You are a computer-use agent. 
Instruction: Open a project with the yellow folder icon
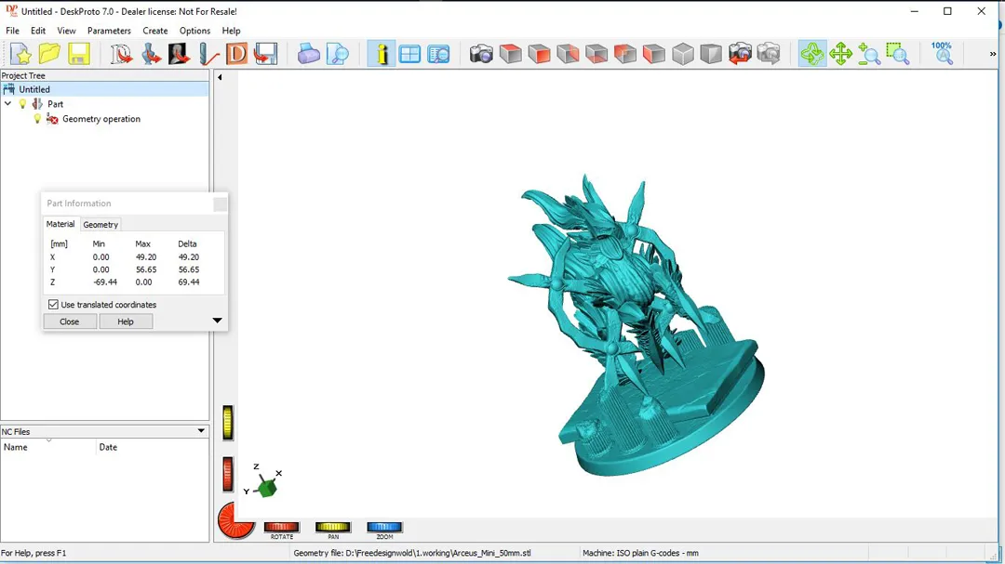pyautogui.click(x=49, y=54)
